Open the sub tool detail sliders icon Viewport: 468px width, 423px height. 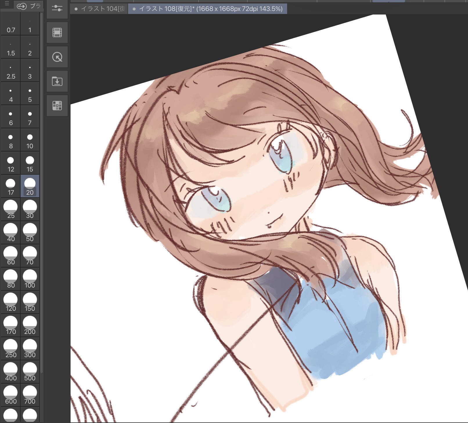tap(57, 9)
